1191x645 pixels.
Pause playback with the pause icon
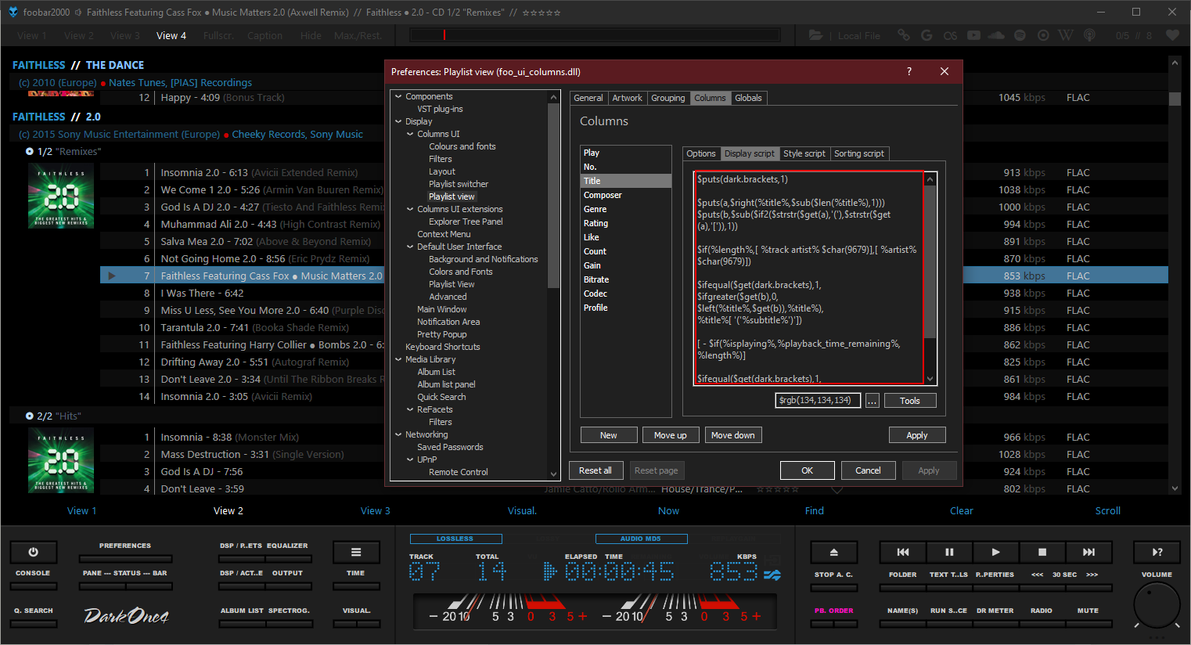pyautogui.click(x=949, y=552)
